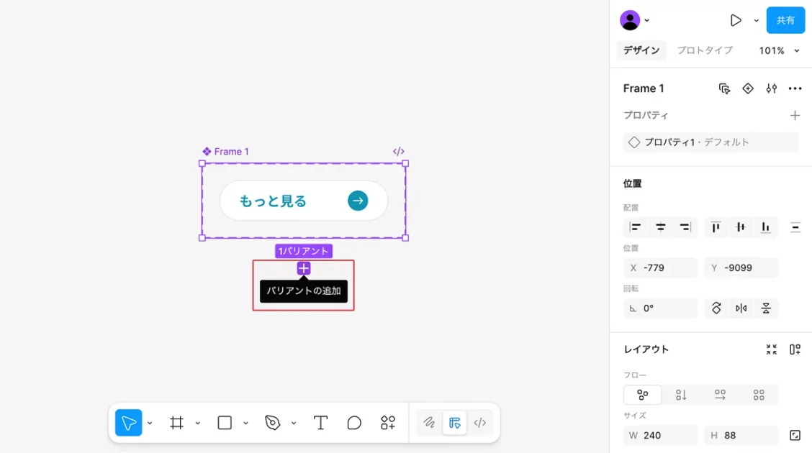Viewport: 812px width, 453px height.
Task: Expand the present play options chevron
Action: click(756, 21)
